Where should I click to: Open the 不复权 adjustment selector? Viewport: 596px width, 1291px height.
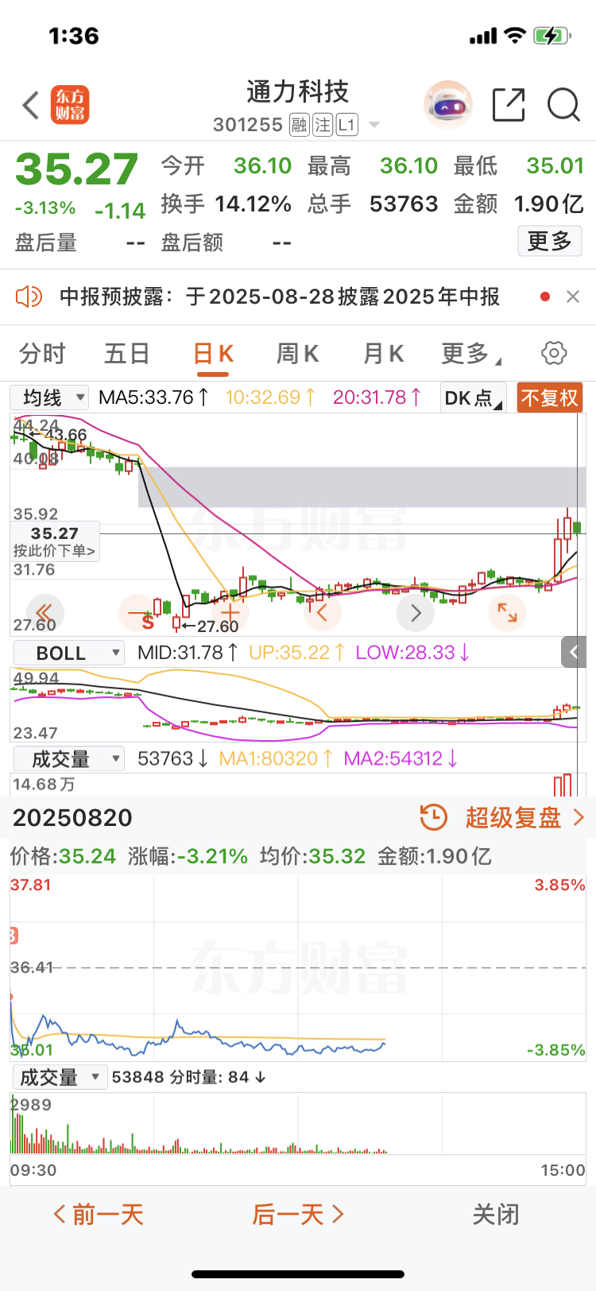pyautogui.click(x=549, y=397)
